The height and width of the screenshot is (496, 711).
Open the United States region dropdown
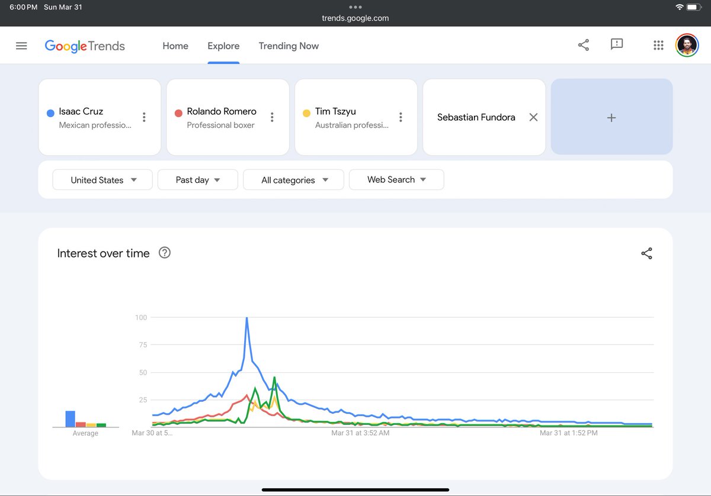click(x=103, y=180)
